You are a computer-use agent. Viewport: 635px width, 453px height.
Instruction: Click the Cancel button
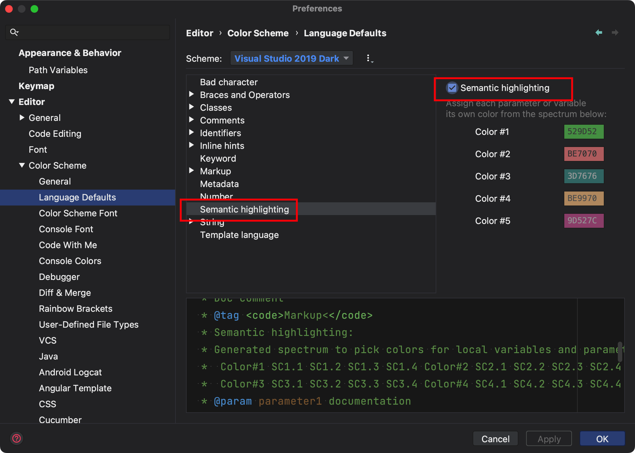pos(495,439)
